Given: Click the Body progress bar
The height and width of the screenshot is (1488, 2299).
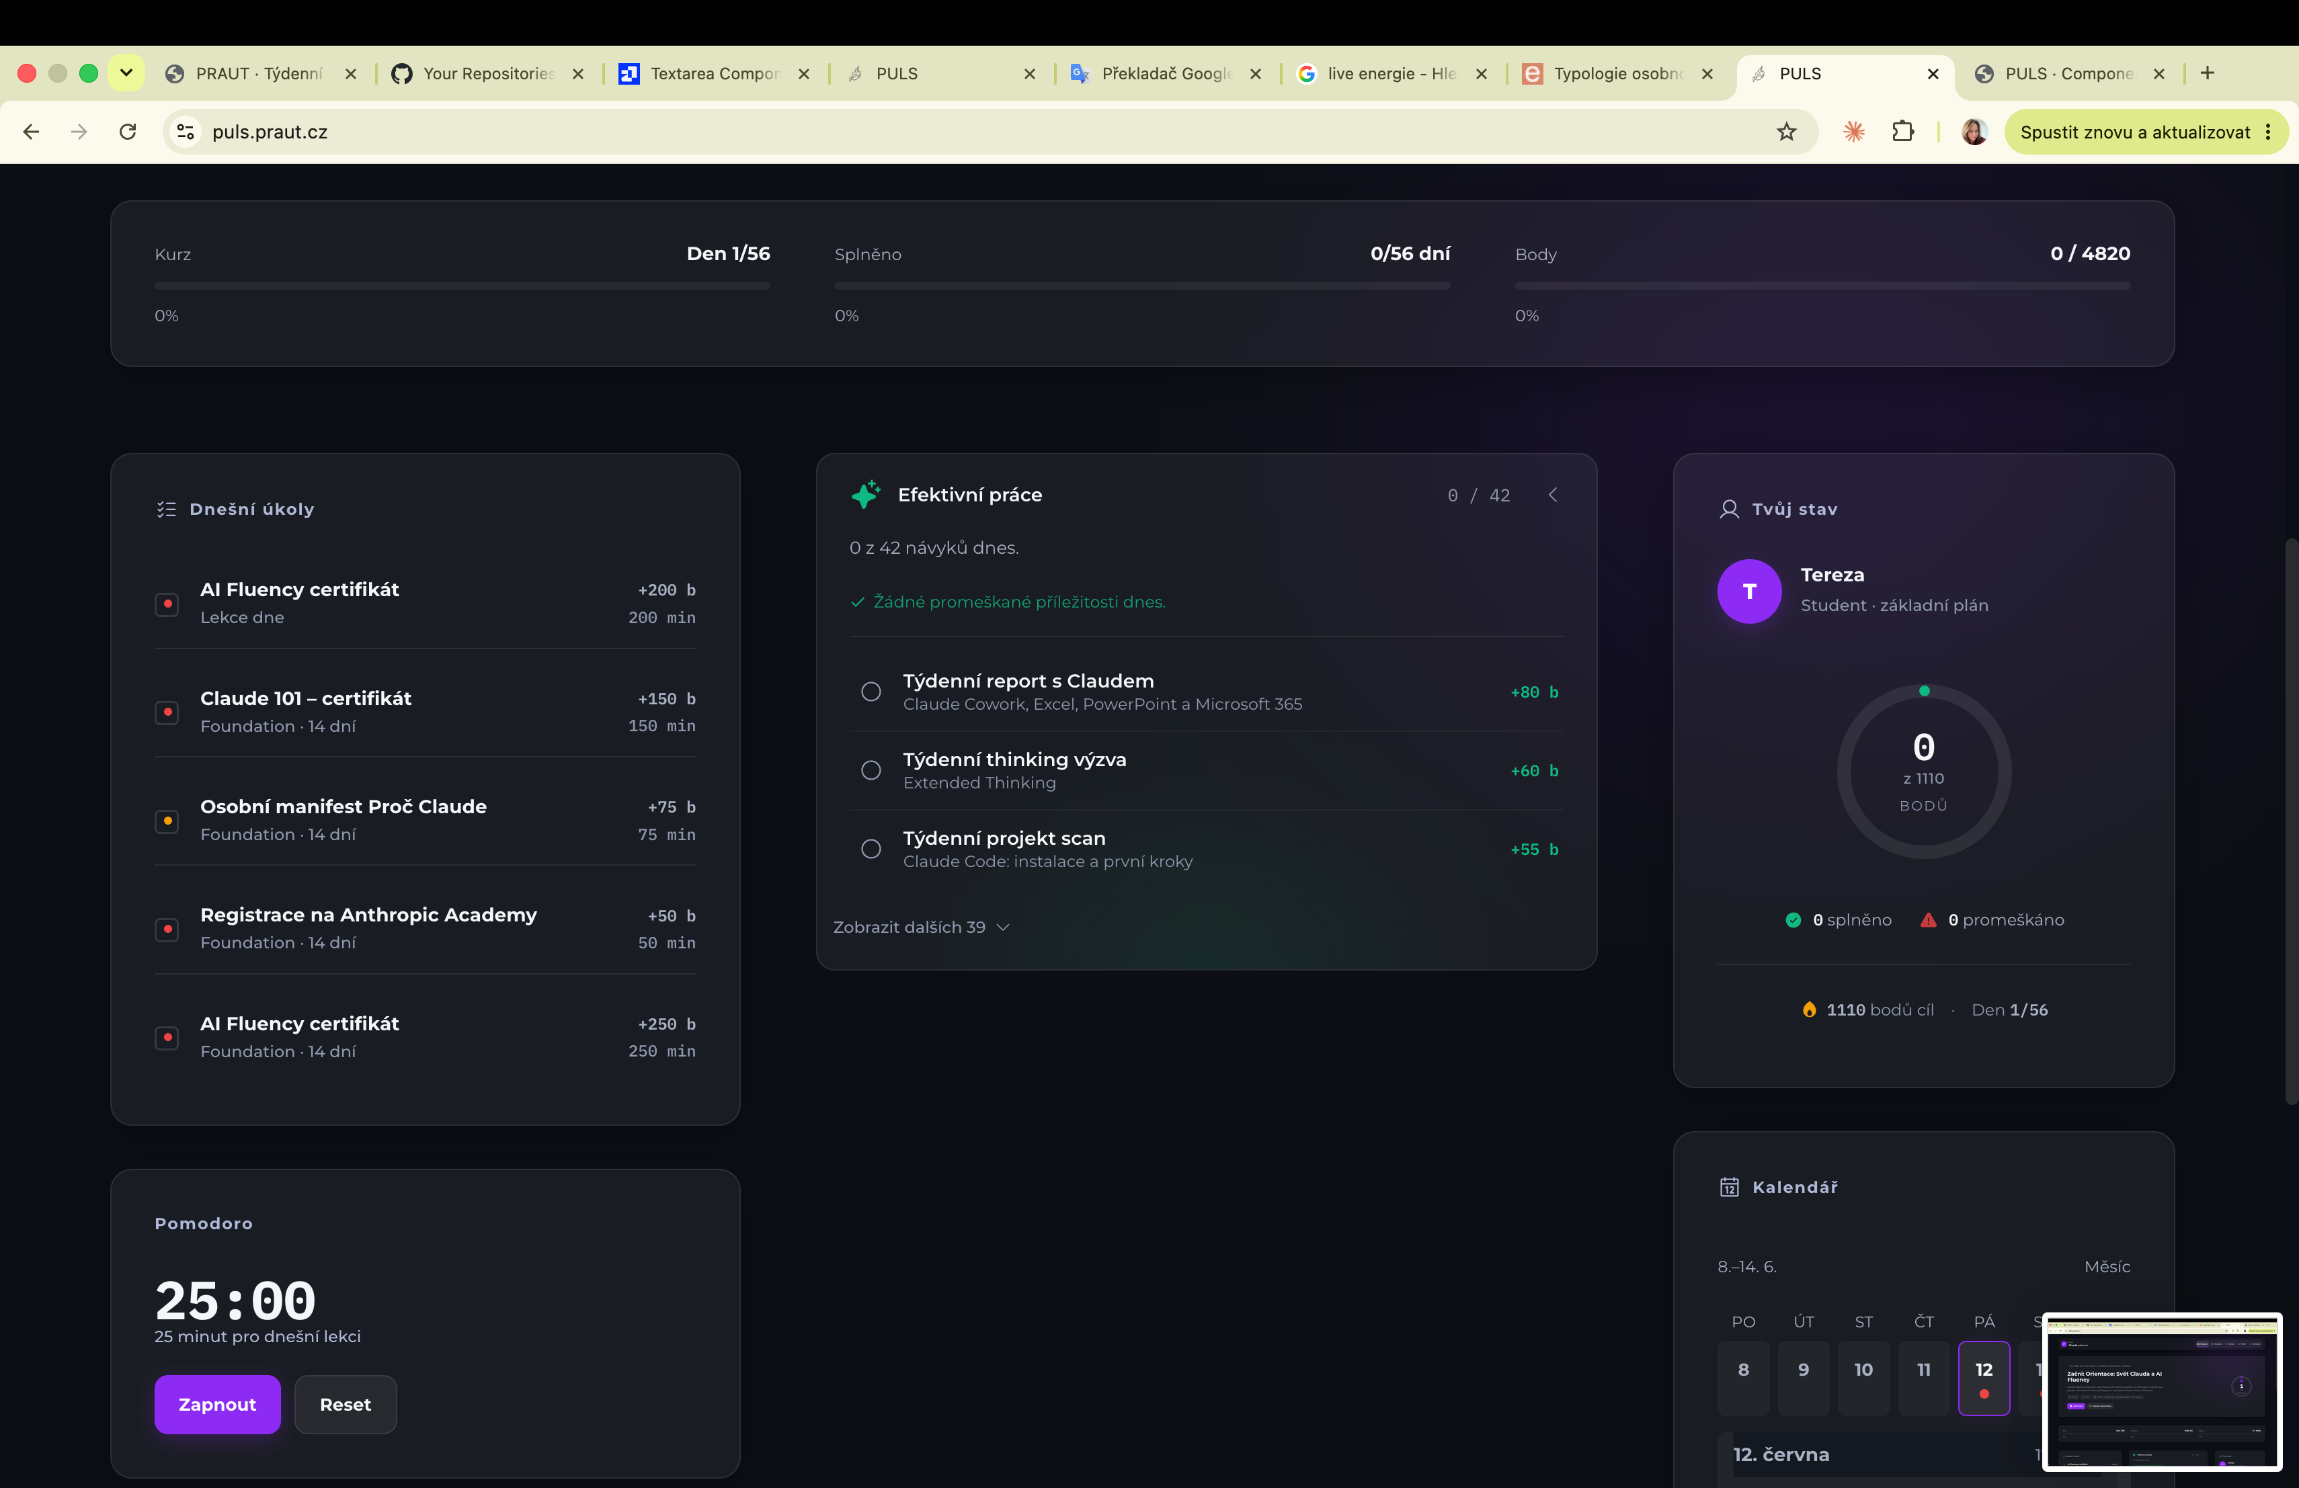Looking at the screenshot, I should click(x=1822, y=286).
